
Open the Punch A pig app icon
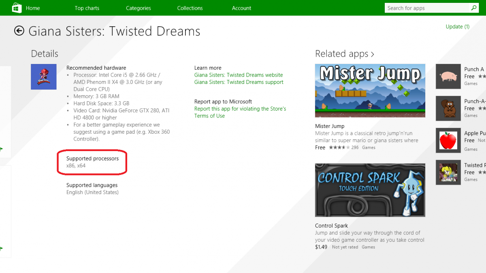coord(448,76)
